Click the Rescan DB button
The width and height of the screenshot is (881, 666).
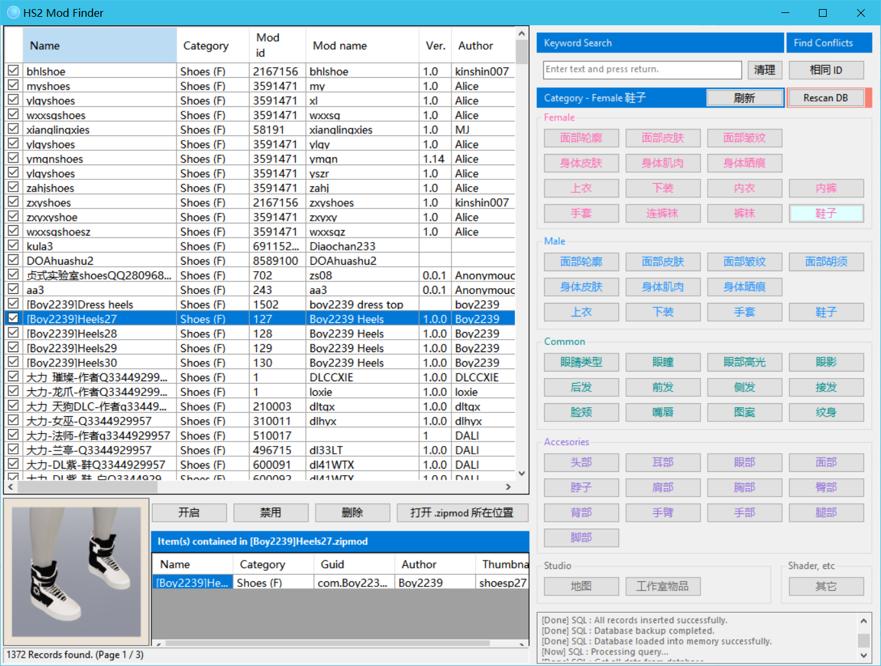[825, 98]
